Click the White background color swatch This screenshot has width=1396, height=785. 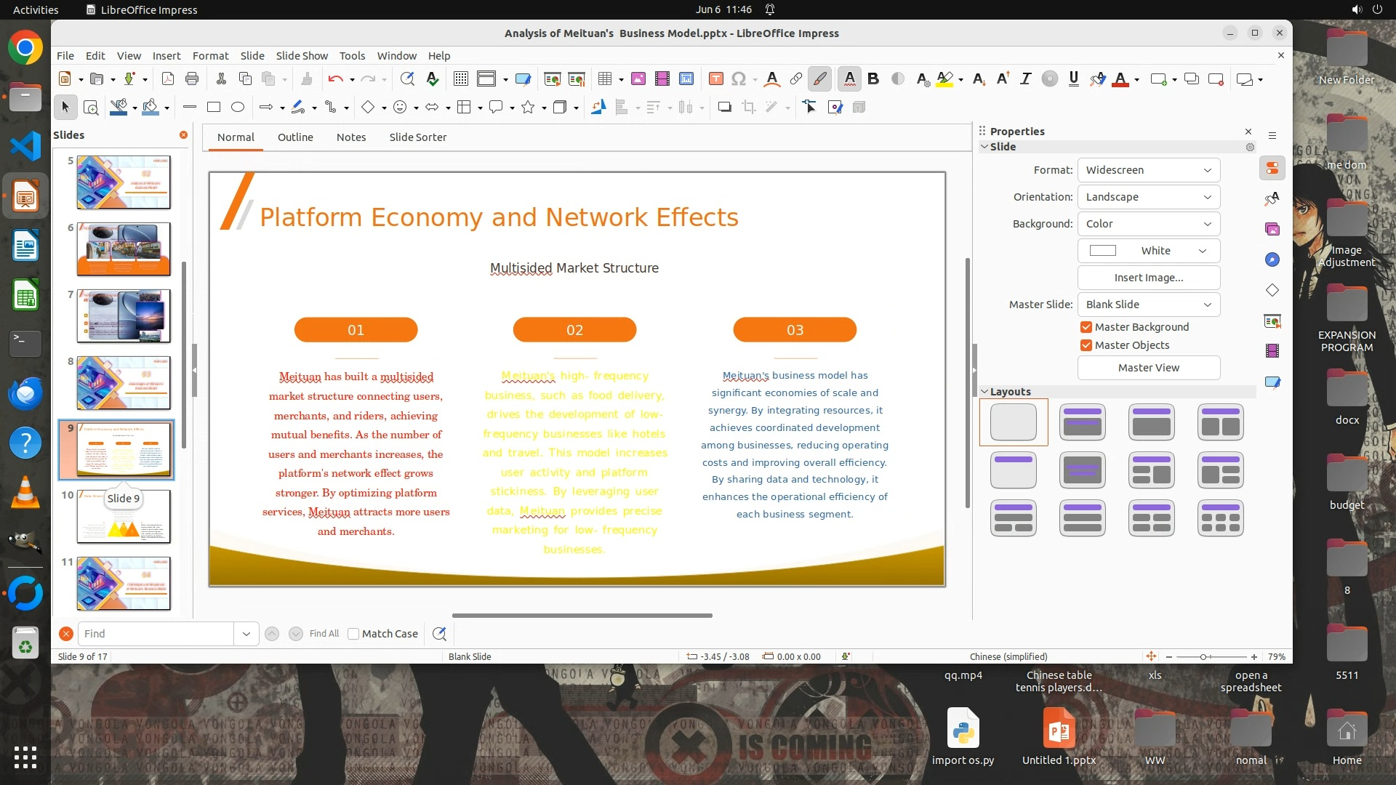coord(1102,251)
